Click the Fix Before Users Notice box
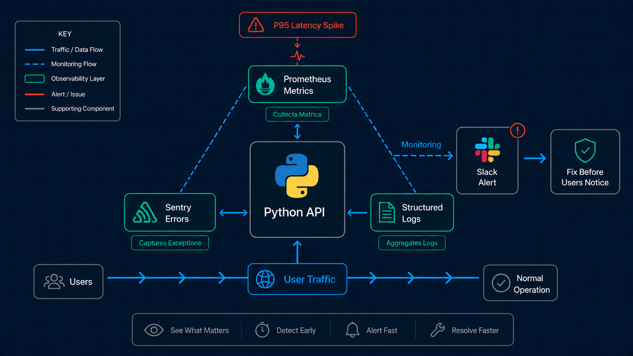 tap(585, 162)
